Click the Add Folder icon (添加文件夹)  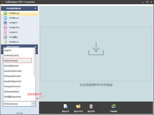coord(78,106)
